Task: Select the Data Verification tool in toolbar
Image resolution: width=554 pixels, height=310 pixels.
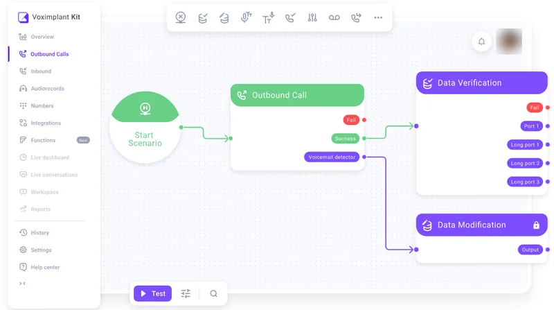Action: tap(202, 18)
